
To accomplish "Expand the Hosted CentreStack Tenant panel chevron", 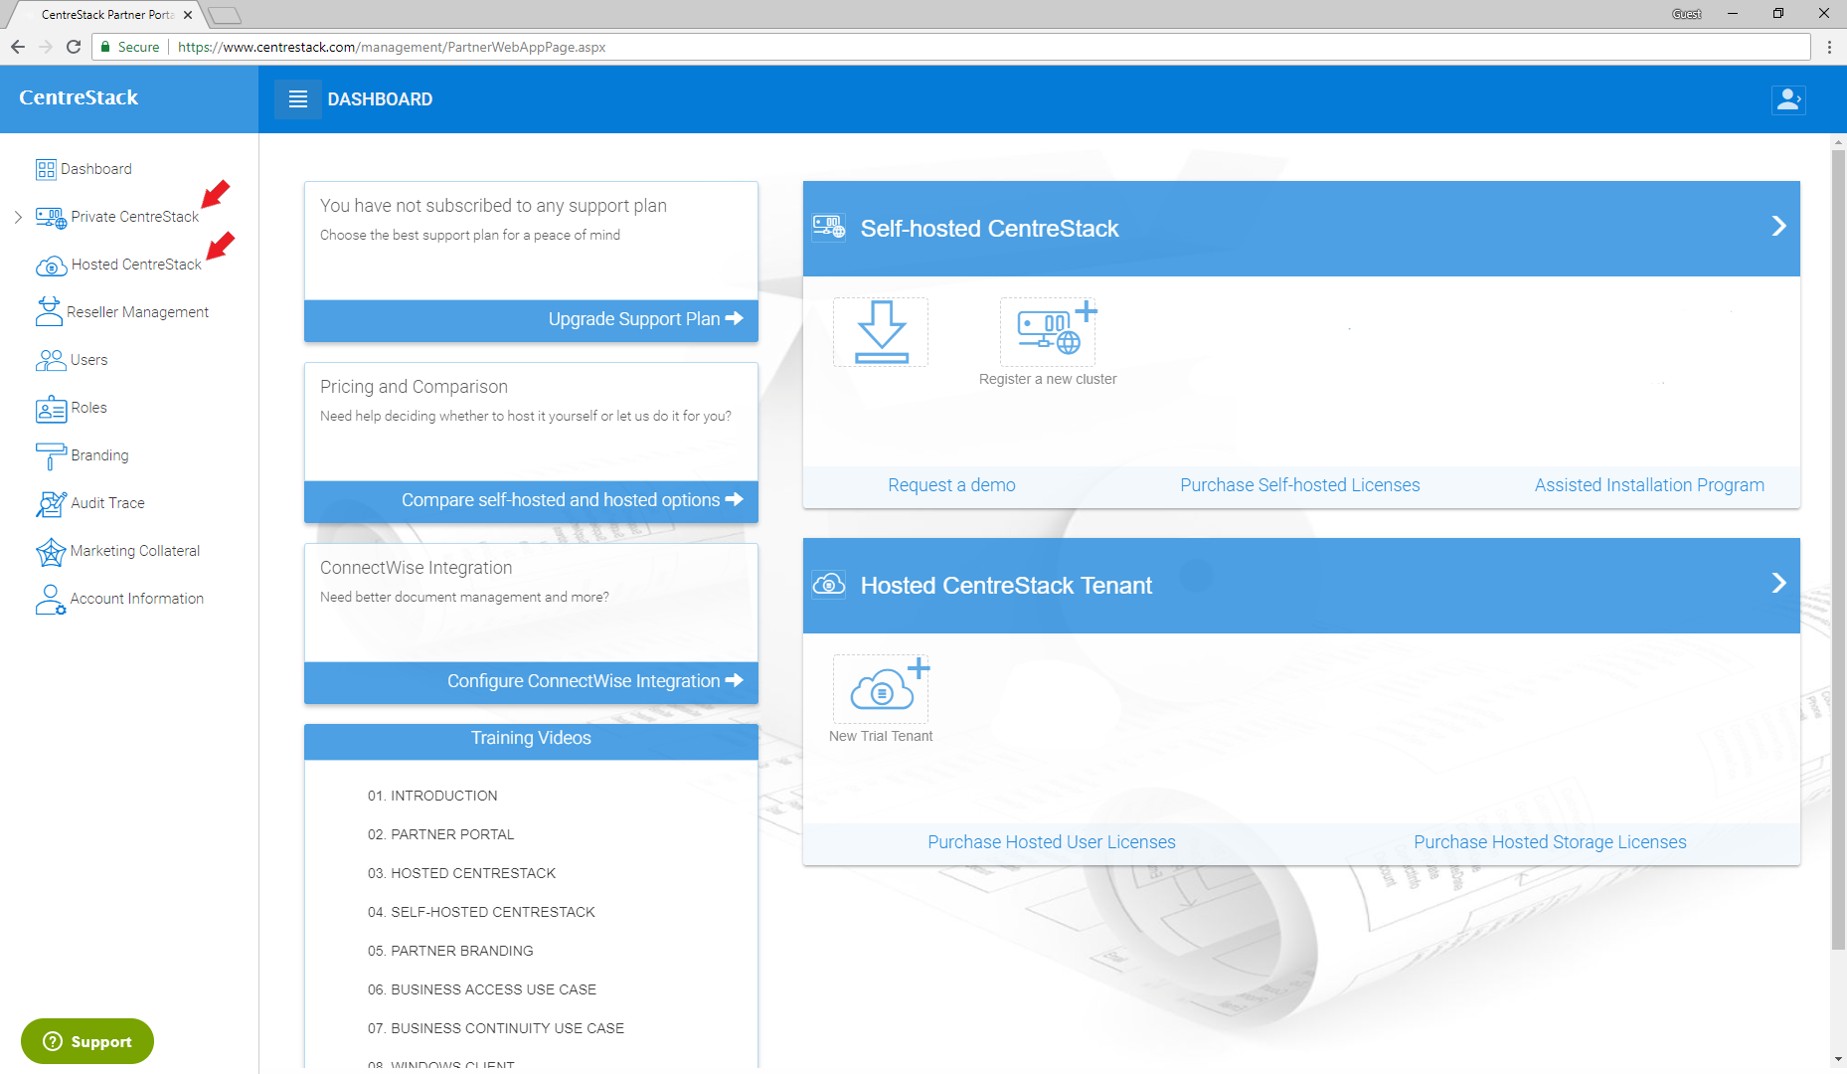I will pyautogui.click(x=1779, y=584).
